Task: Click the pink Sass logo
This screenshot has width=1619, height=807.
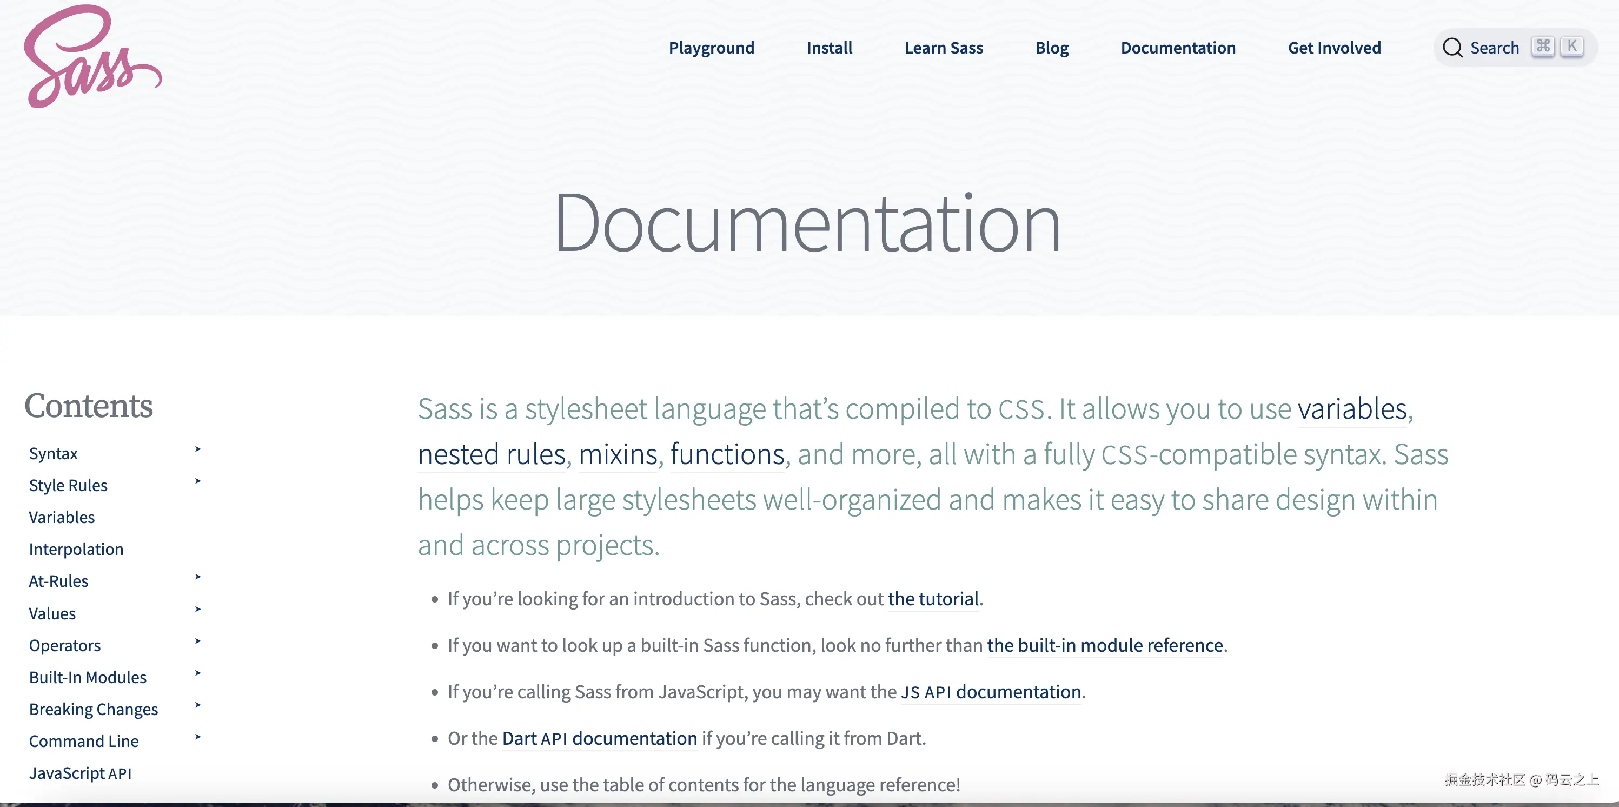Action: click(92, 57)
